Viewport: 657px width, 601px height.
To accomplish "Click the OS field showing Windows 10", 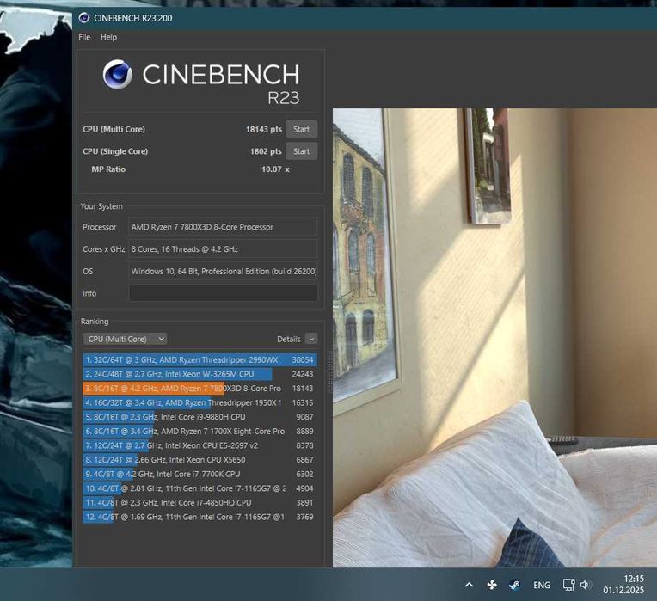I will point(223,272).
